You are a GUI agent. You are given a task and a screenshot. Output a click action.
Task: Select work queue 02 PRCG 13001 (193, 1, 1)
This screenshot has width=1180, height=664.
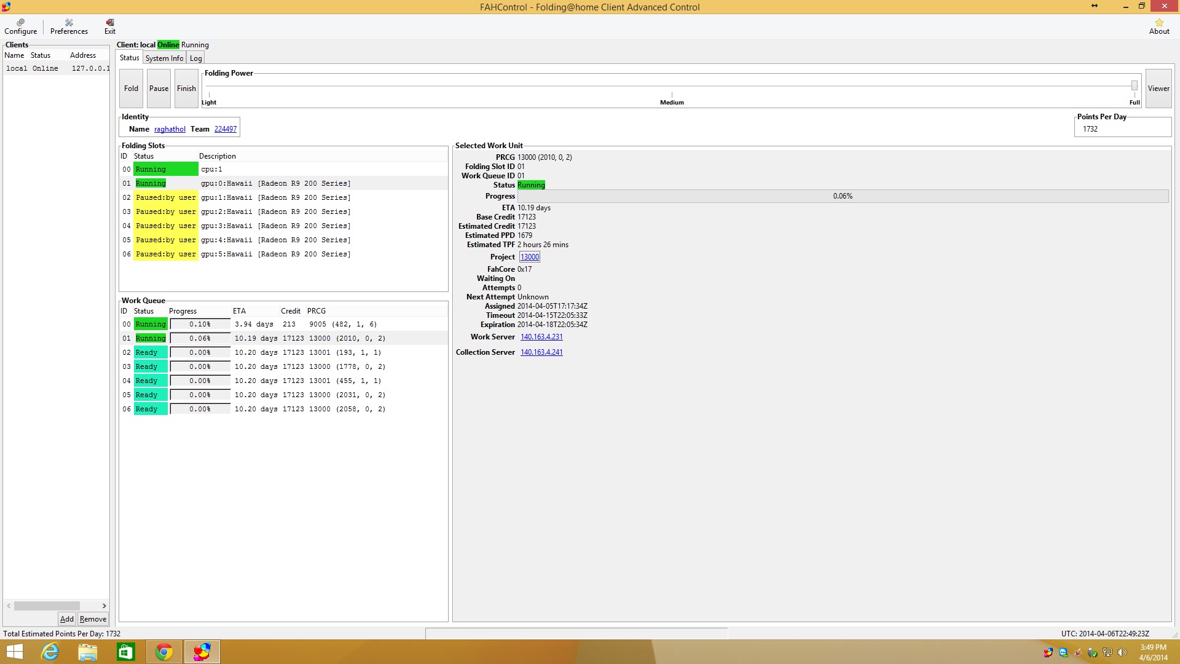point(283,352)
